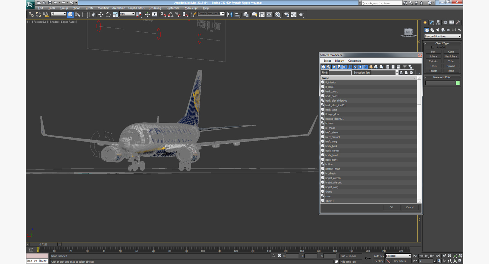Click Cancel in Select From Scene dialog
This screenshot has width=489, height=264.
click(410, 207)
